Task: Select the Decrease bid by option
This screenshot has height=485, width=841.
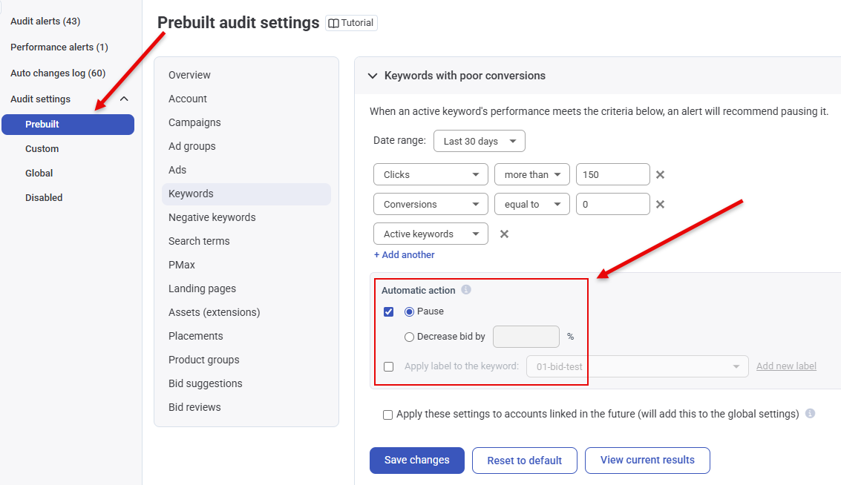Action: [x=410, y=337]
